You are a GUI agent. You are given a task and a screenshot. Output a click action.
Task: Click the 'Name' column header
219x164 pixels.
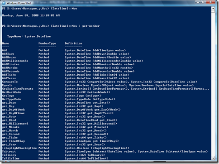5,43
